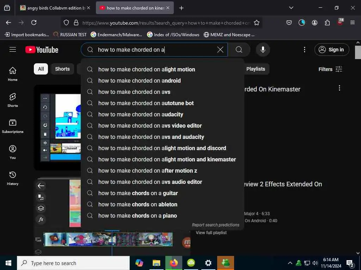Viewport: 361px width, 270px height.
Task: Close the angry birds Collabvm tab
Action: click(x=88, y=8)
